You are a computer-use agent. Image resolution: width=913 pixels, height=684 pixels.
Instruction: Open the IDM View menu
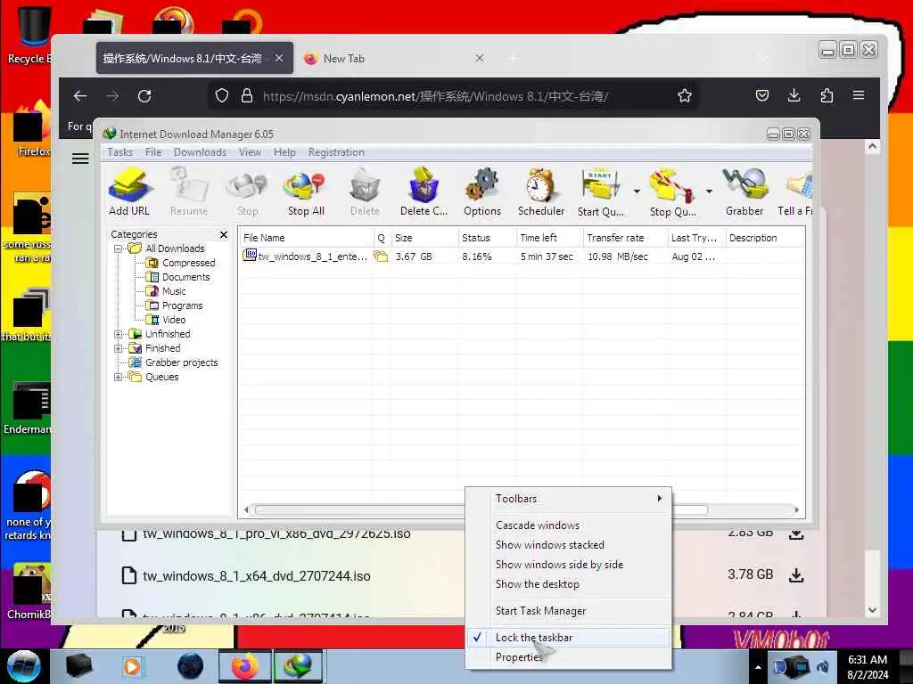coord(250,152)
